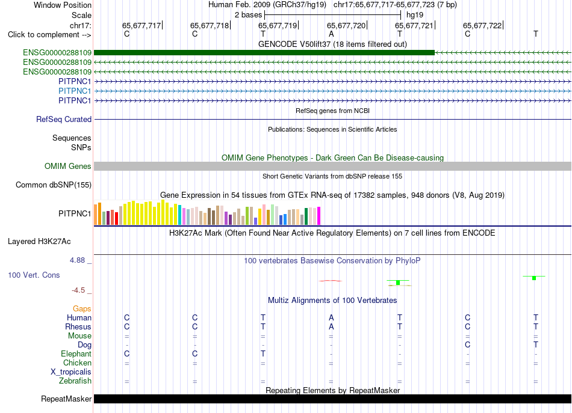572x413 pixels.
Task: Click the green PhyloP conservation bar under T
Action: [398, 283]
